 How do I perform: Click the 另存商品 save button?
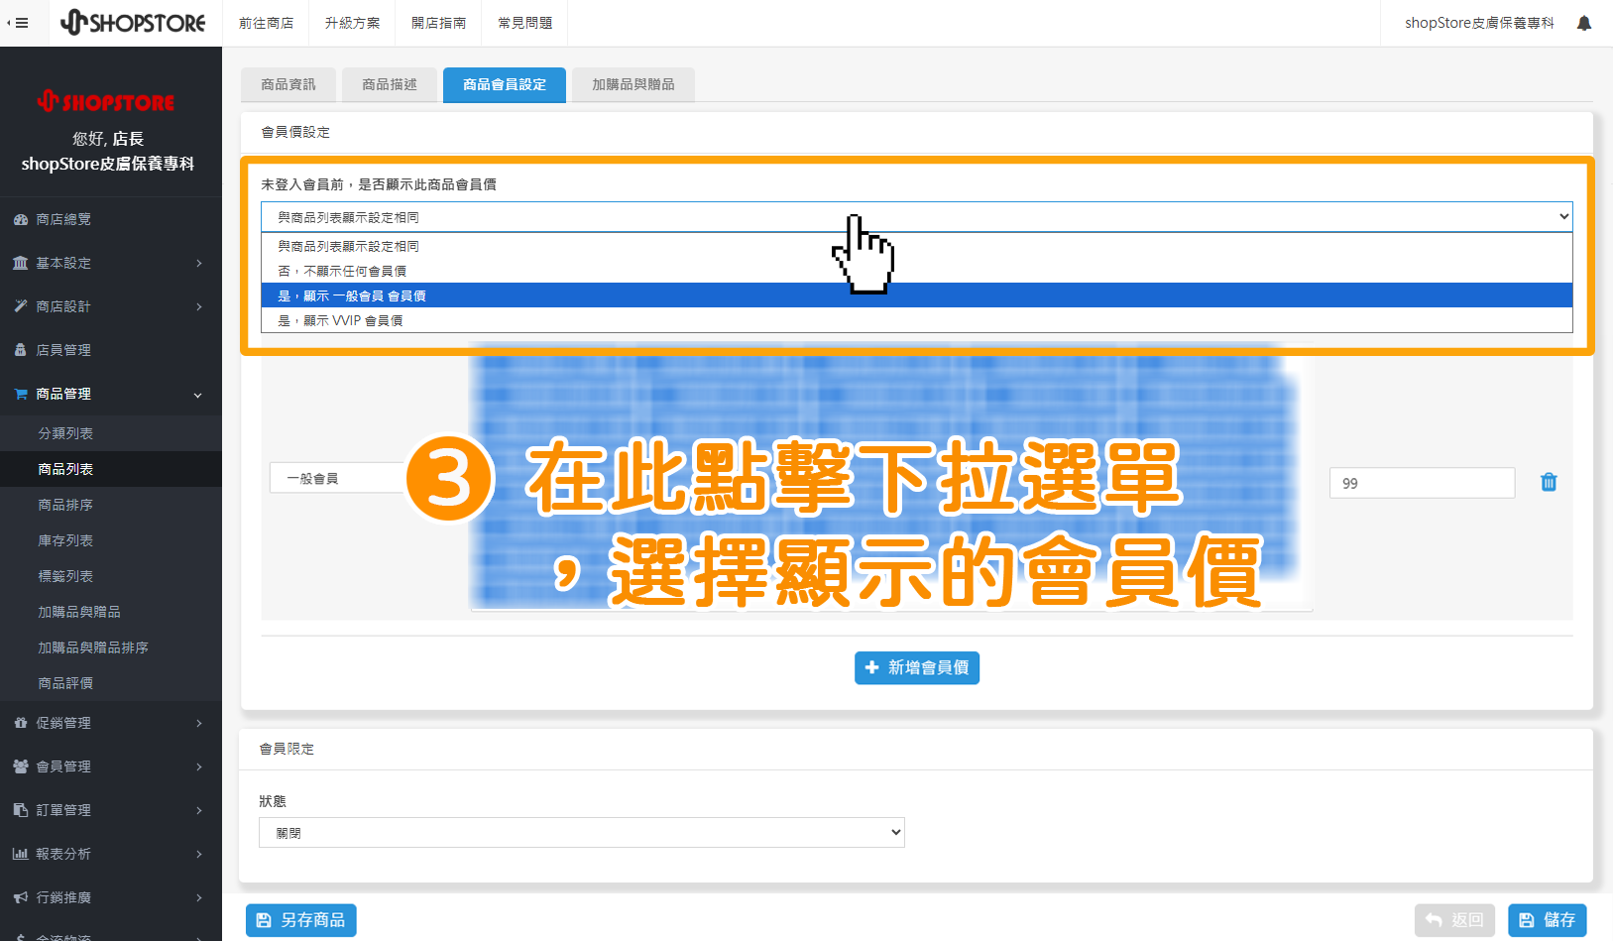pyautogui.click(x=300, y=919)
